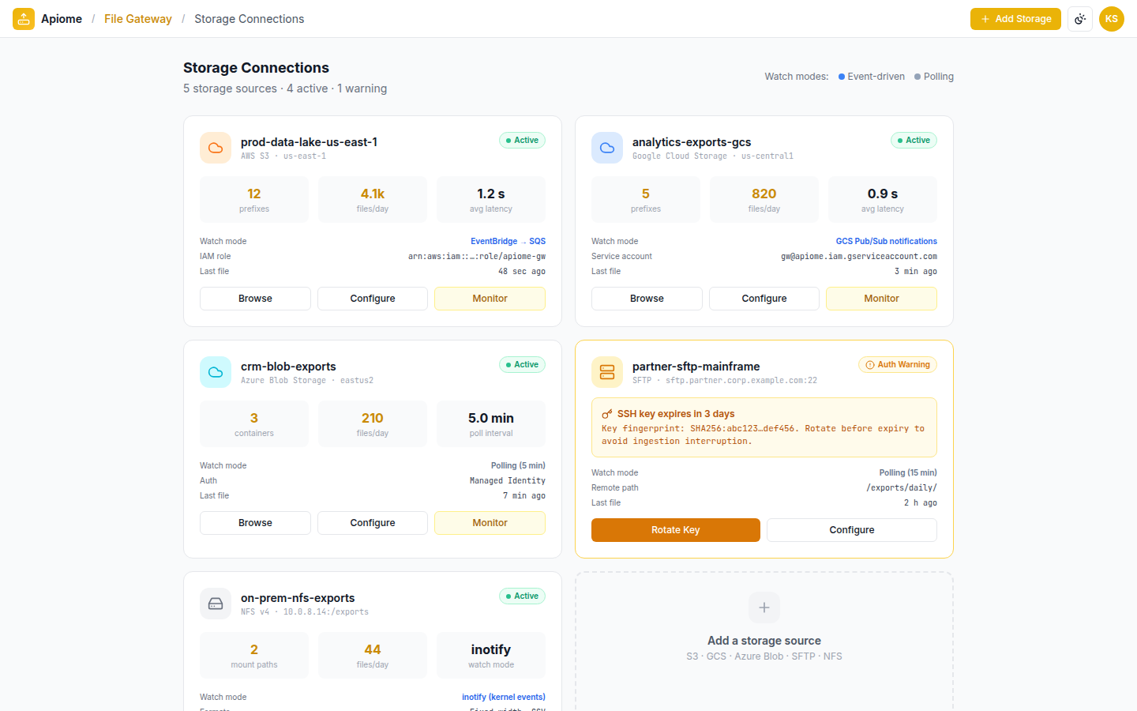This screenshot has height=711, width=1137.
Task: Click the inotify (kernel events) text
Action: (504, 698)
